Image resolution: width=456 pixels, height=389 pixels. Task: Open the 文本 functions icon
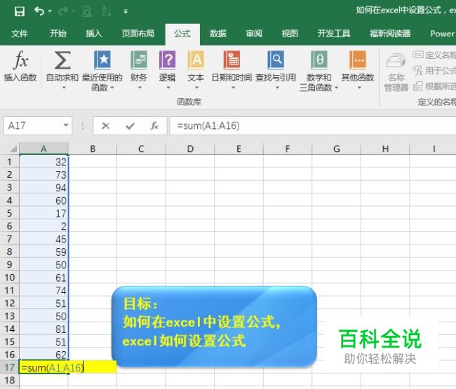tap(196, 60)
